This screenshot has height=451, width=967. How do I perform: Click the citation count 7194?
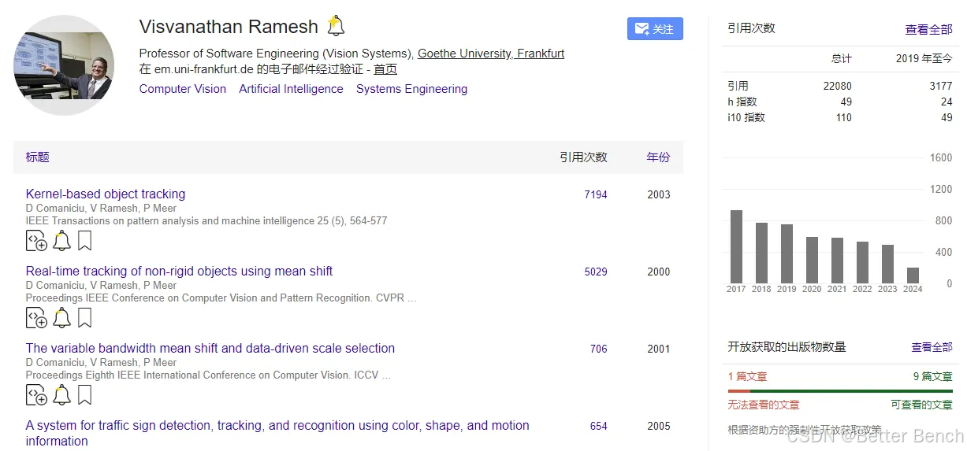[x=596, y=194]
